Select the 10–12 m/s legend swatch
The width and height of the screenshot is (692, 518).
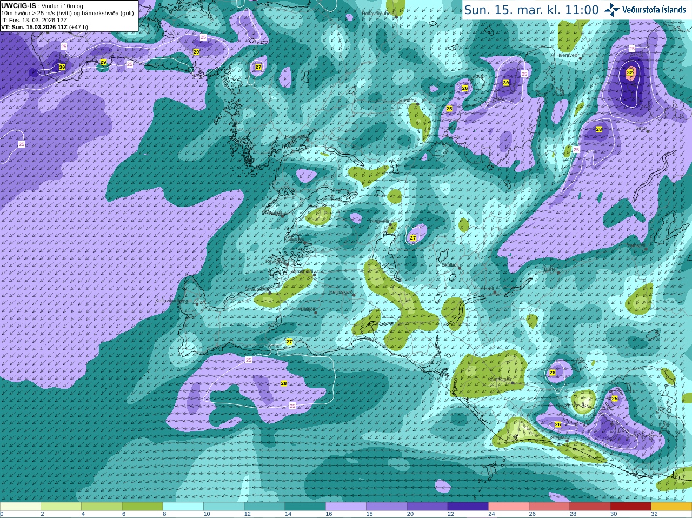coord(224,506)
